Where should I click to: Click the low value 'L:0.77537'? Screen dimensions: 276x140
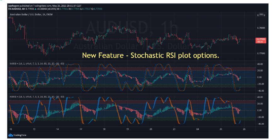(86, 9)
